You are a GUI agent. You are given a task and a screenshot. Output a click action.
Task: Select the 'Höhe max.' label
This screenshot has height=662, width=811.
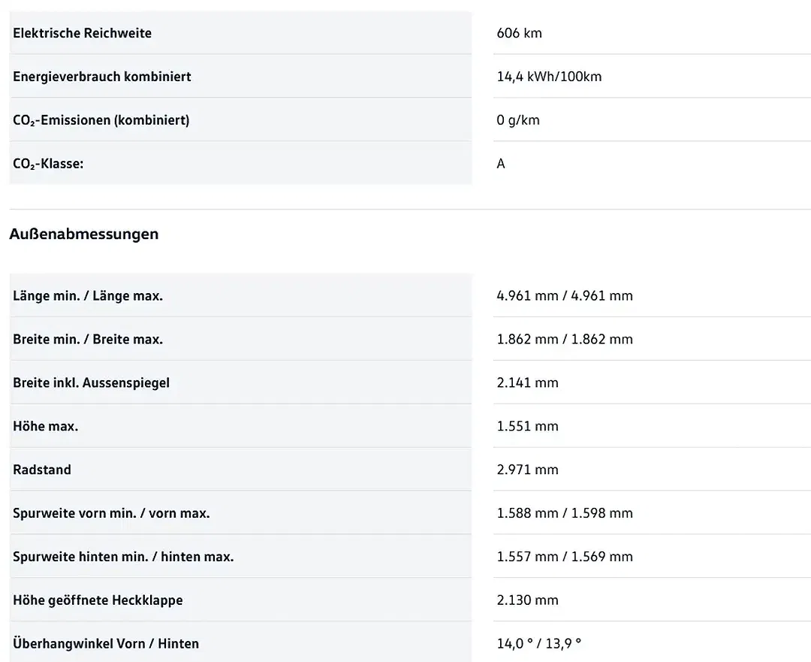tap(46, 427)
